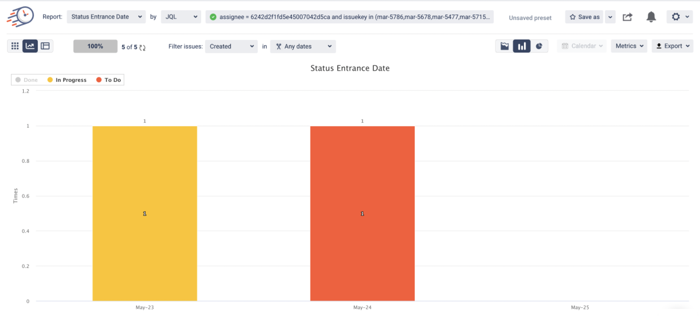Image resolution: width=700 pixels, height=316 pixels.
Task: Select the bar chart type icon
Action: coord(521,46)
